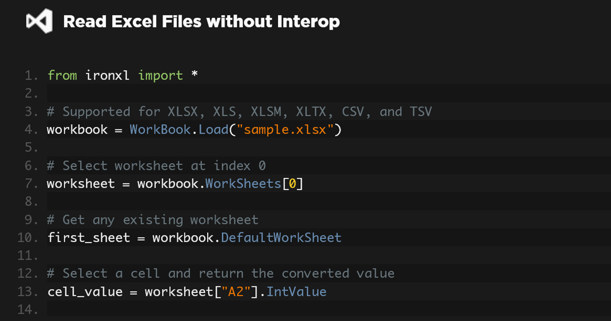Viewport: 611px width, 321px height.
Task: Click "workbook" on line 10
Action: [x=183, y=237]
